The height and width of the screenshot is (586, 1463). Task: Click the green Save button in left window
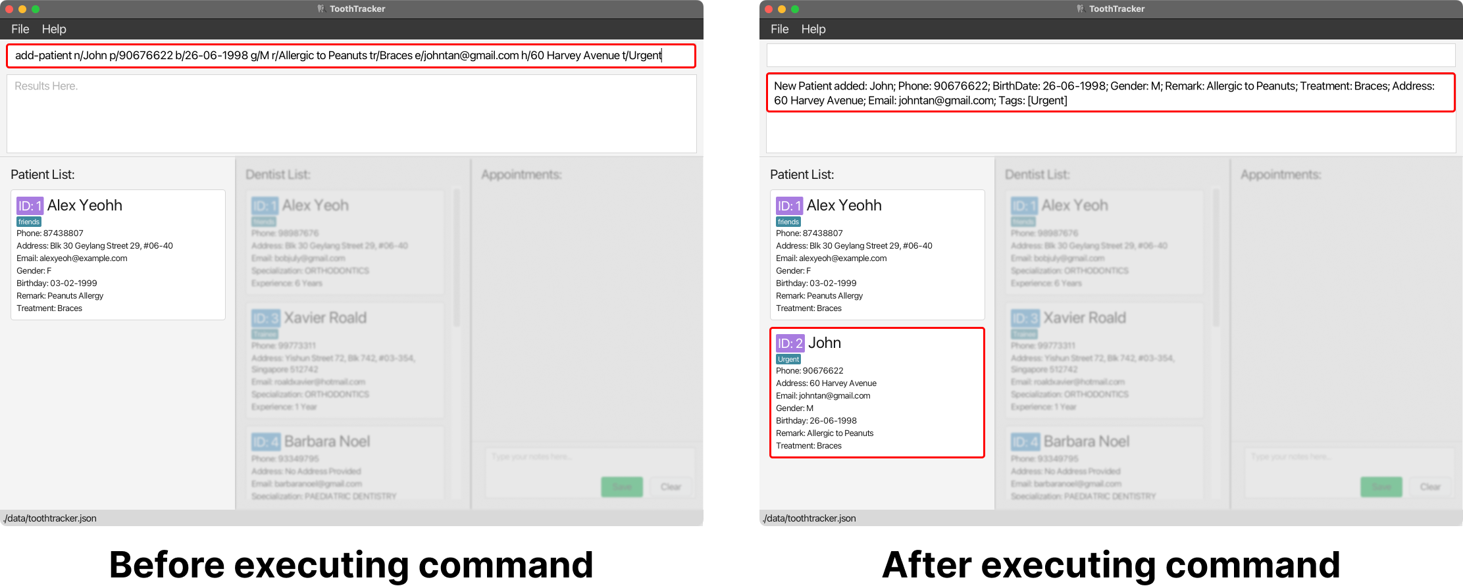pos(622,487)
